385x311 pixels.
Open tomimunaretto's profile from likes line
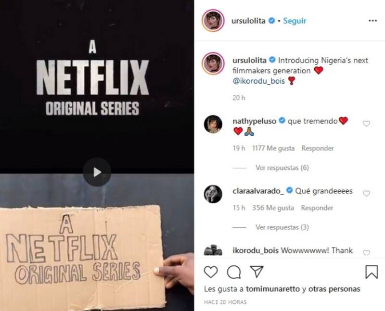click(x=273, y=289)
